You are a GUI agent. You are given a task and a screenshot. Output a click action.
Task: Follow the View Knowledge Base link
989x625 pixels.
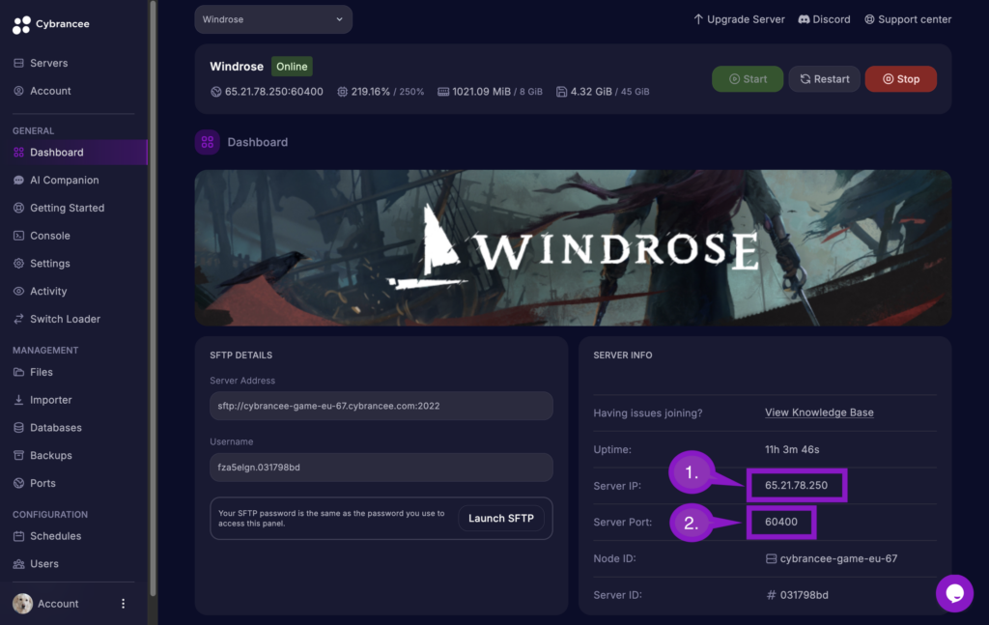click(x=819, y=412)
